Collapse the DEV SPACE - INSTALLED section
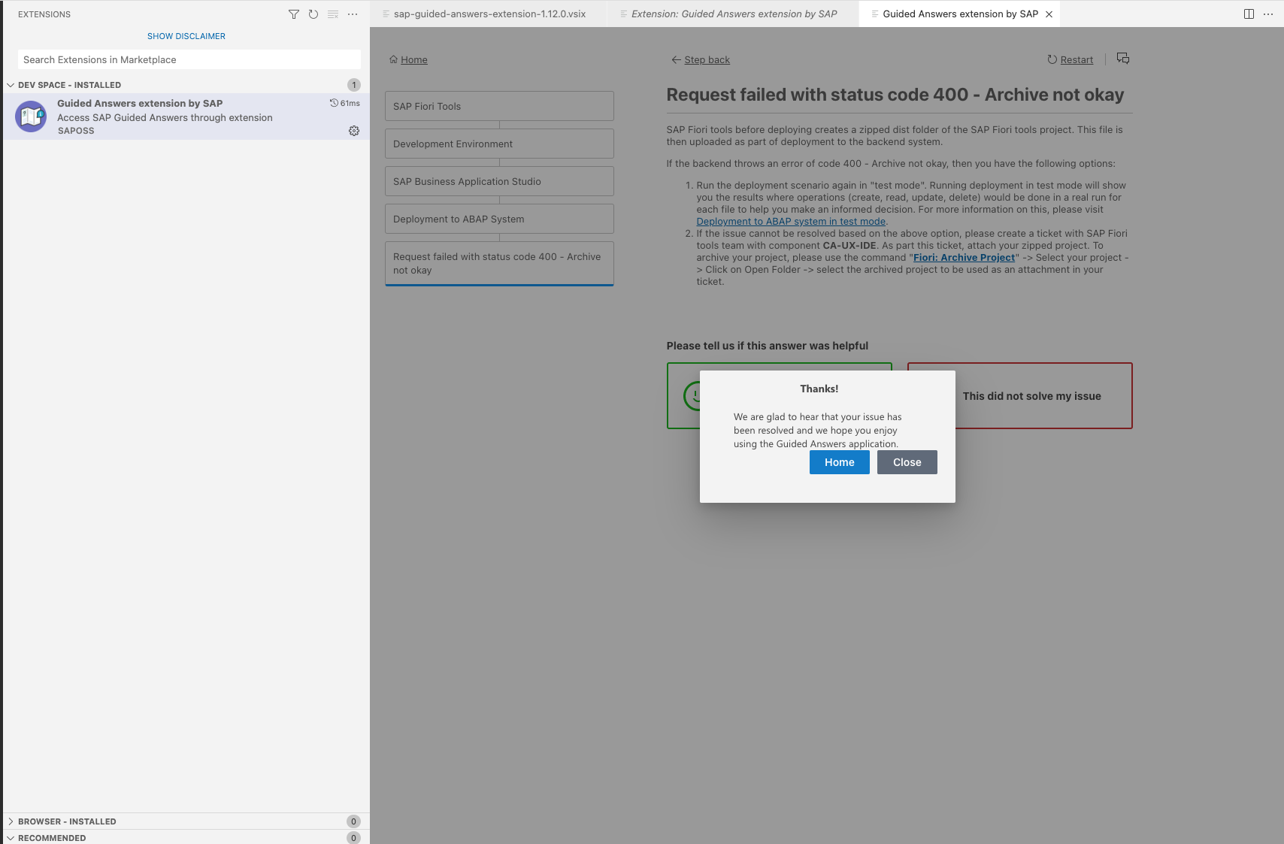The height and width of the screenshot is (844, 1284). (11, 85)
